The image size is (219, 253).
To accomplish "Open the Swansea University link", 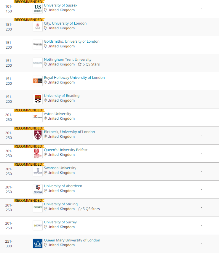I will (60, 168).
